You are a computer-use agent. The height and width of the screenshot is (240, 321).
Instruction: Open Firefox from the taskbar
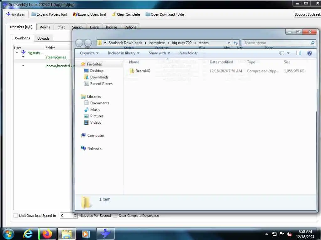pyautogui.click(x=47, y=234)
